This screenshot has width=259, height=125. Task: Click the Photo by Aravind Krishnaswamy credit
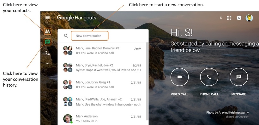tap(227, 113)
